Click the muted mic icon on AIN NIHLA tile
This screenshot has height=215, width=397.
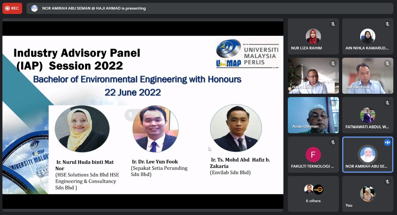click(x=387, y=24)
